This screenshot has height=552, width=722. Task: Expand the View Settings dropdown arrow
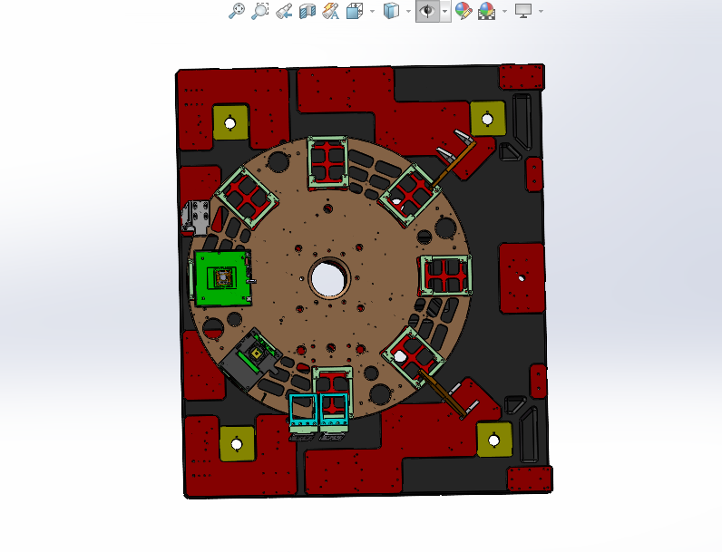point(541,11)
